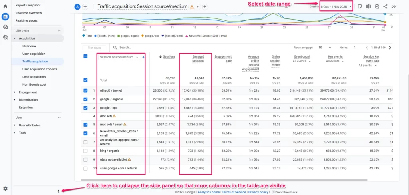409x195 pixels.
Task: Click the Edit comparisons columns icon
Action: click(368, 6)
